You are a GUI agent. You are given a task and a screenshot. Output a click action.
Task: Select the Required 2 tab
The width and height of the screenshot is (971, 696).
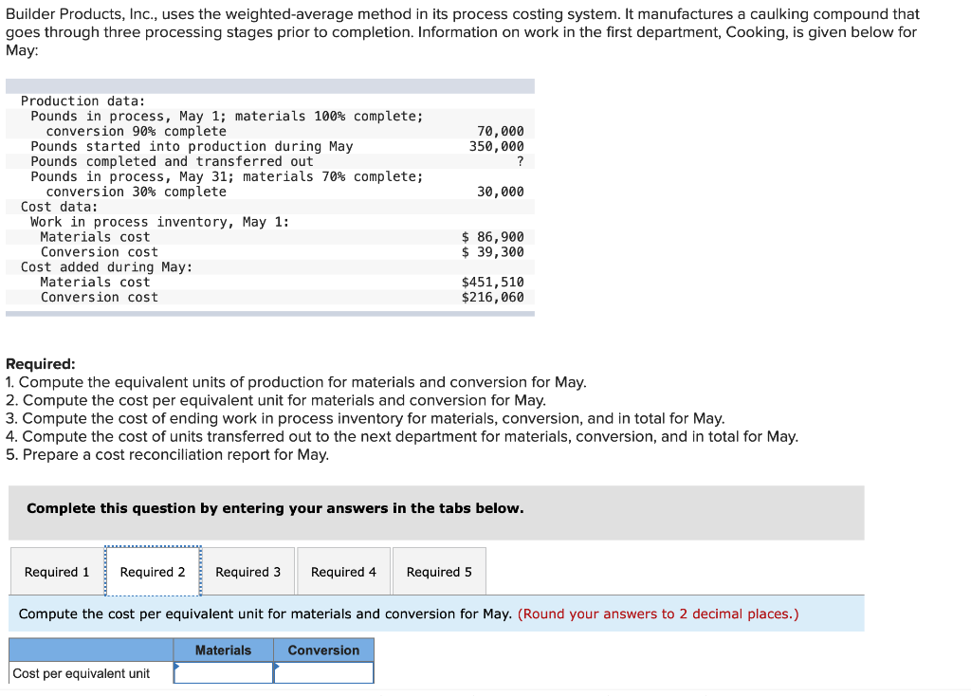[x=153, y=572]
